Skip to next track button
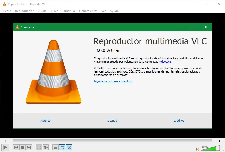This screenshot has width=225, height=152. tap(29, 147)
